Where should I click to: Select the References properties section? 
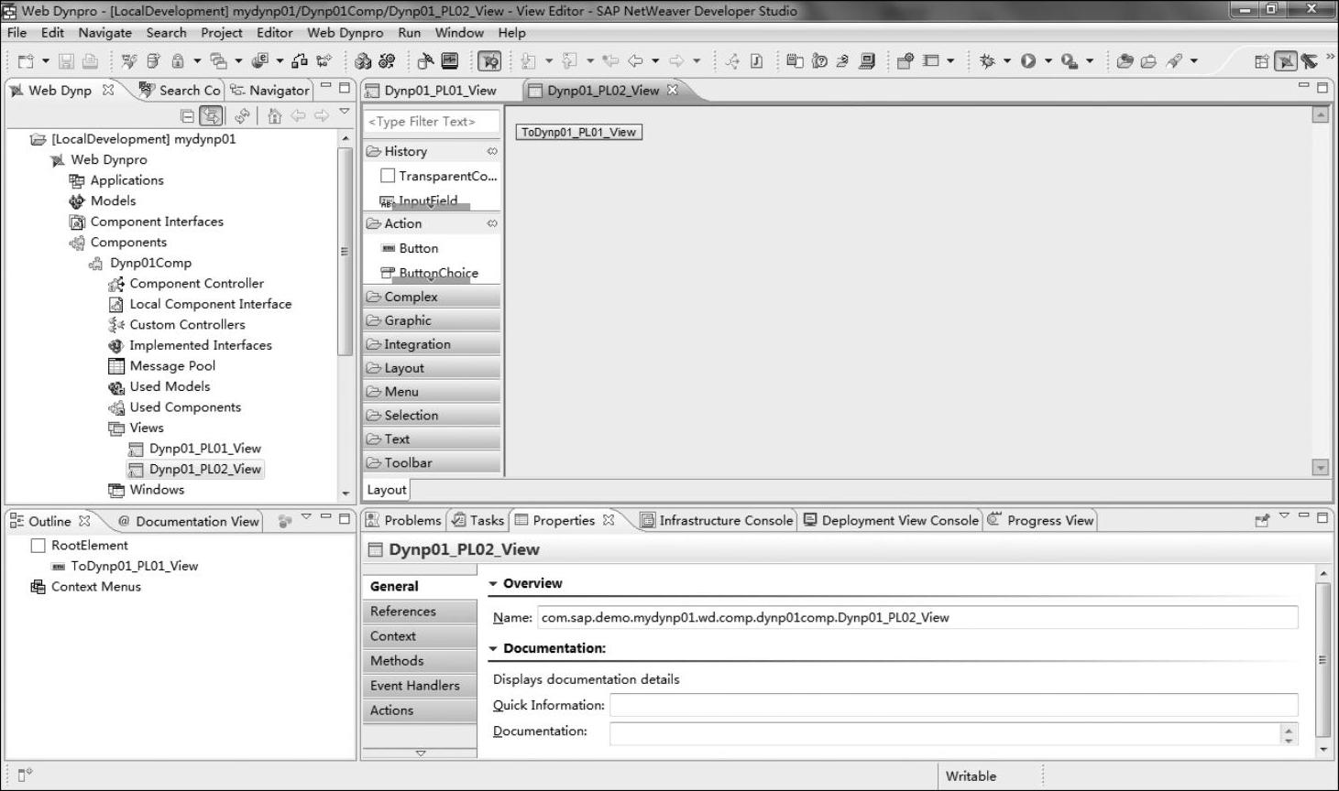click(x=420, y=612)
